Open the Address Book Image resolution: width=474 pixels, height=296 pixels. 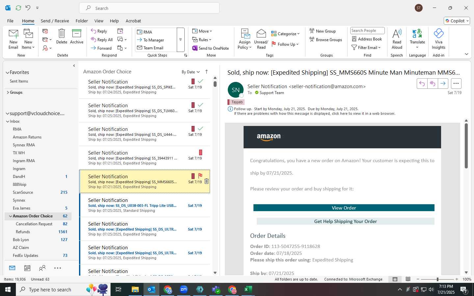367,39
